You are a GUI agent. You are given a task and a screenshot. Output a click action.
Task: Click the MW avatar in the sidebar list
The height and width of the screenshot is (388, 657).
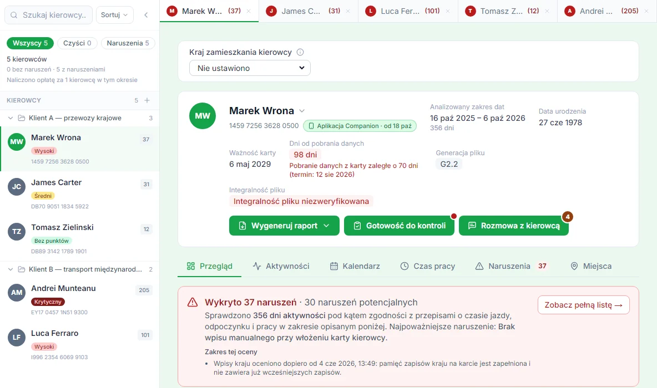point(17,142)
